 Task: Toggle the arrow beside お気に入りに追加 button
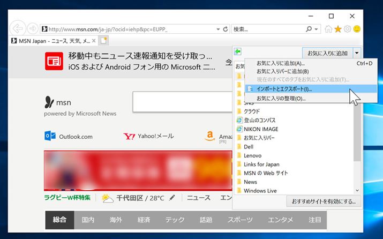357,53
